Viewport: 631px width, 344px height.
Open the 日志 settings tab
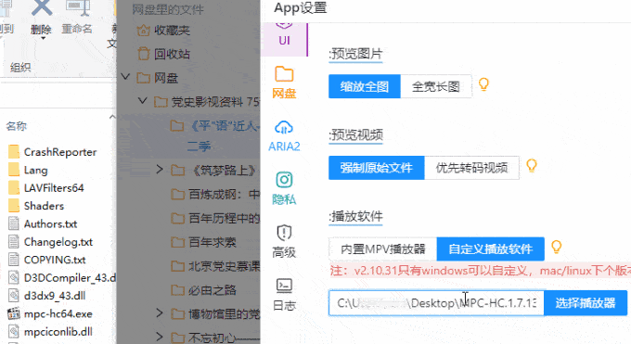284,295
